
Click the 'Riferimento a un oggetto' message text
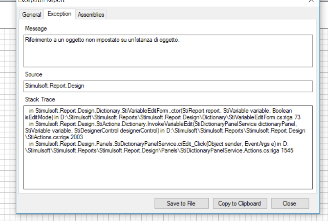pyautogui.click(x=102, y=40)
